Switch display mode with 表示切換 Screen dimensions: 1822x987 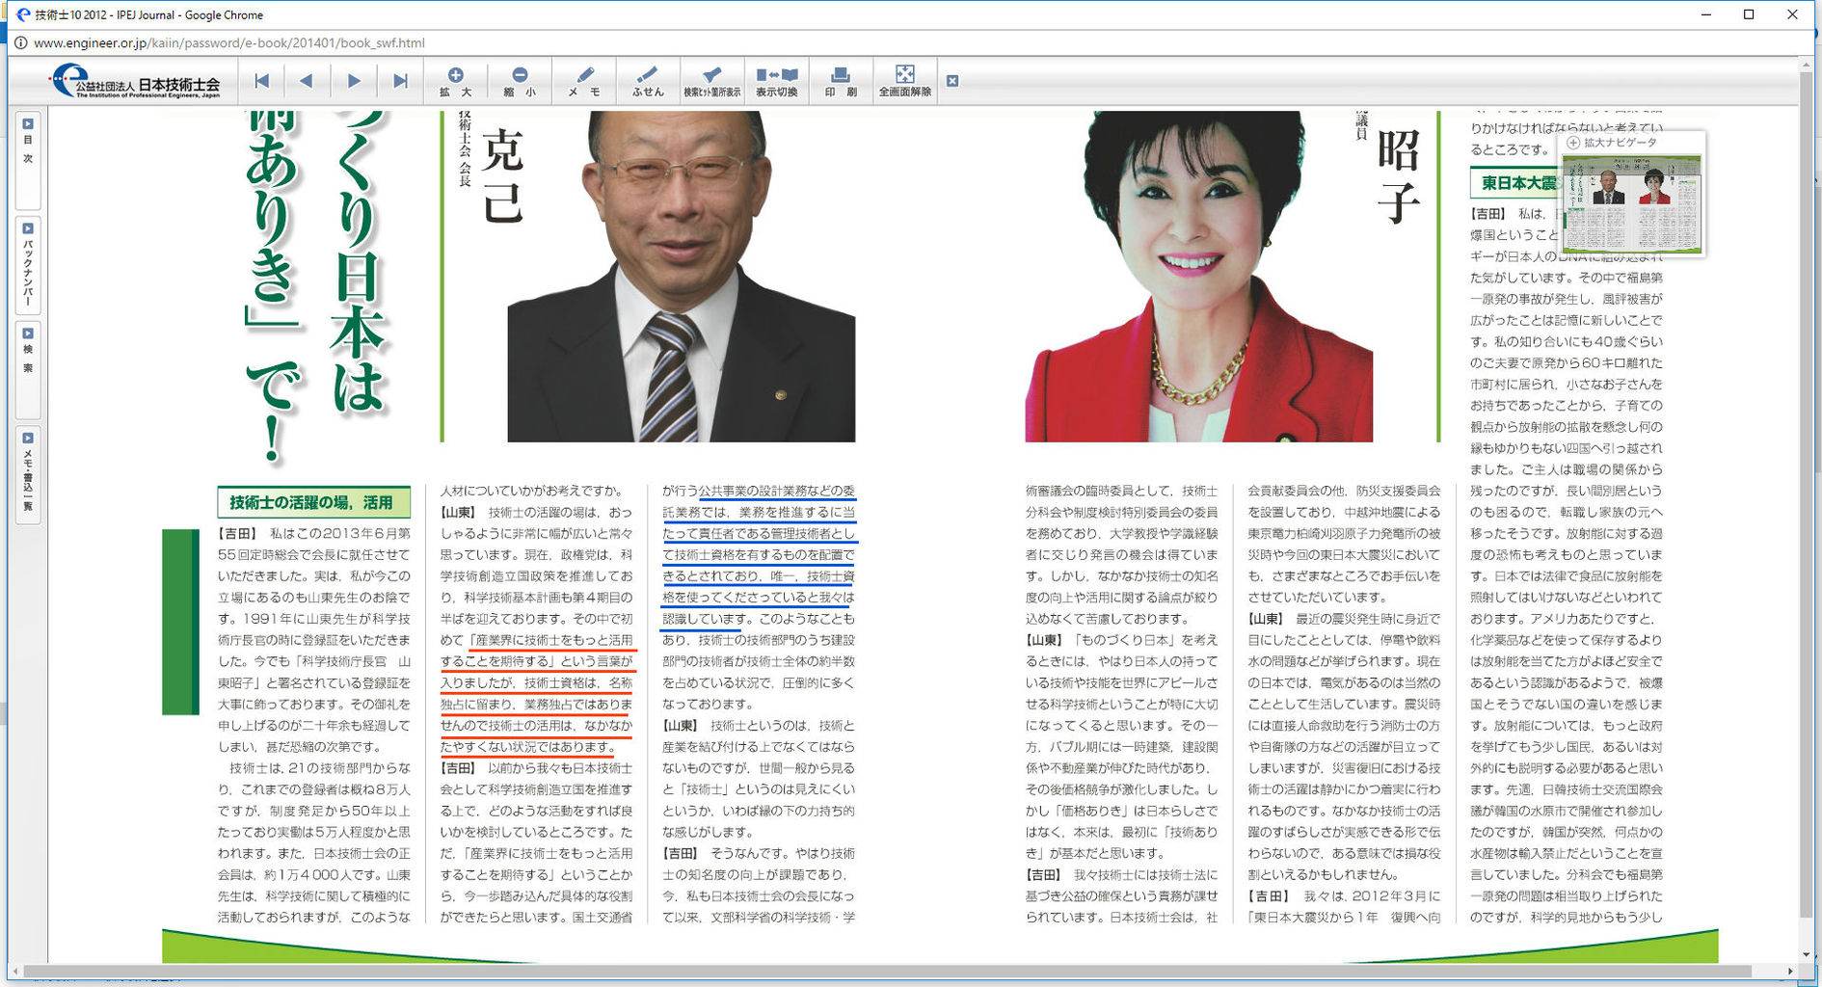point(776,82)
